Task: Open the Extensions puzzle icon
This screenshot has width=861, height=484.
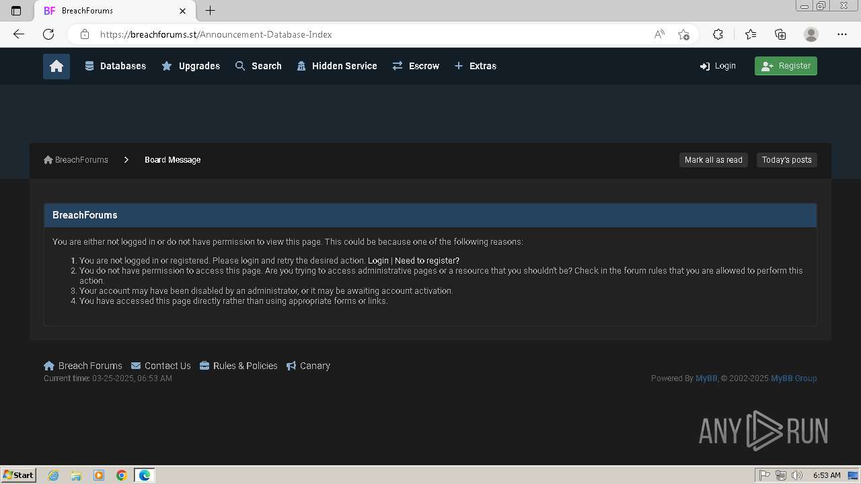Action: [718, 34]
